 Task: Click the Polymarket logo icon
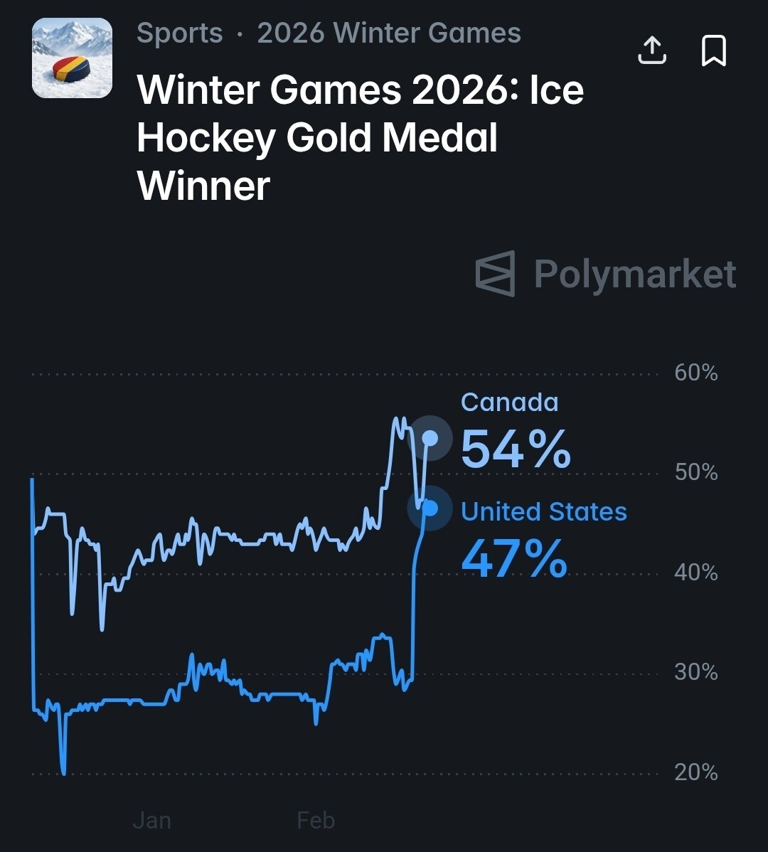click(x=495, y=273)
